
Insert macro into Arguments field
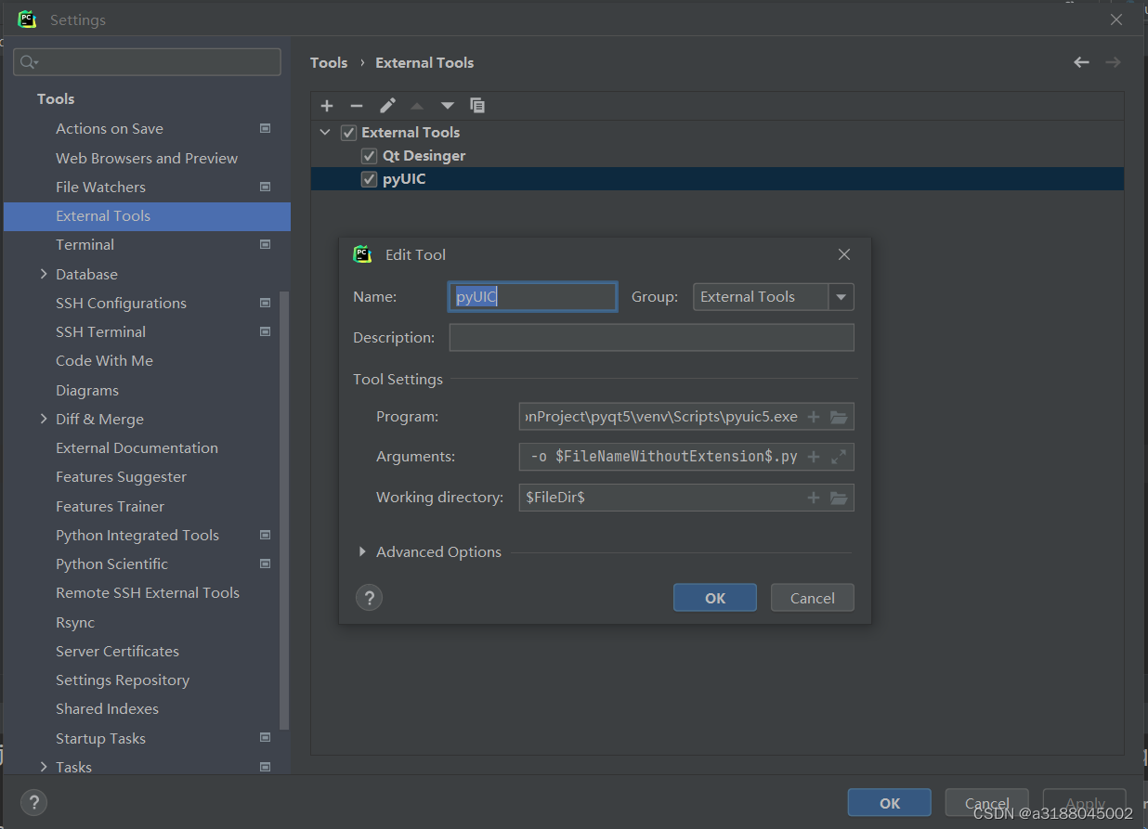pos(814,457)
